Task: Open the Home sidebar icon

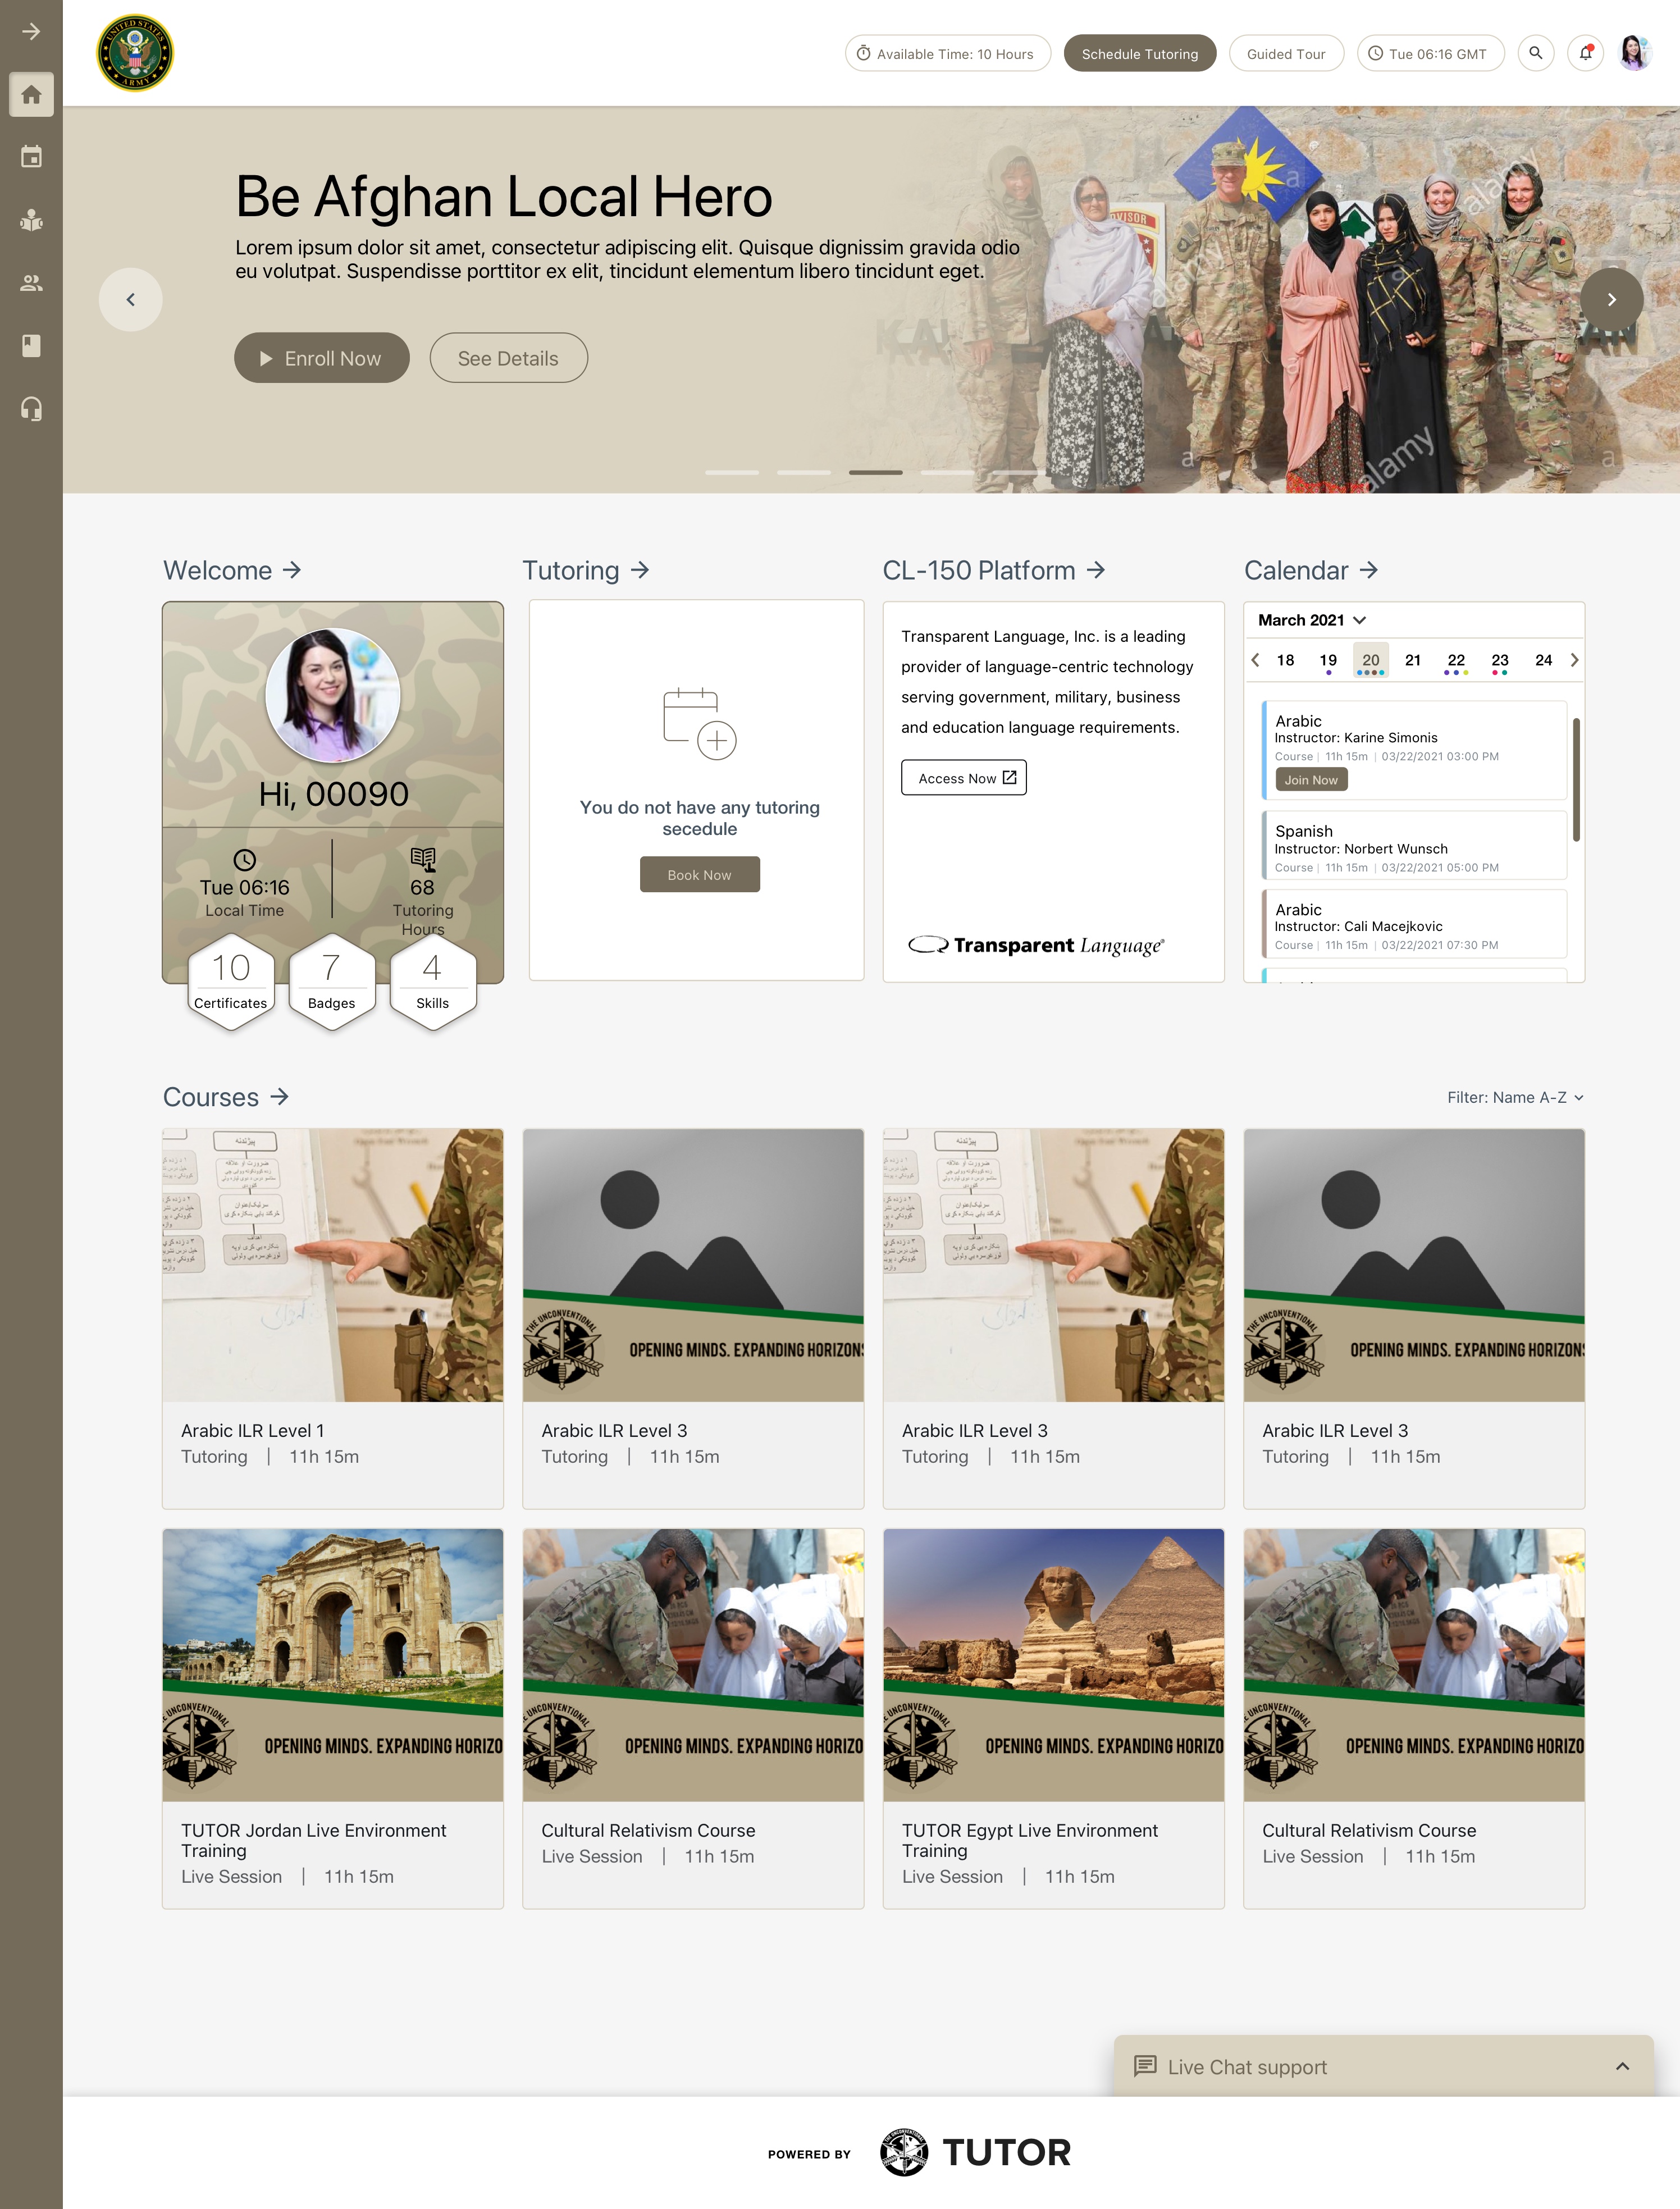Action: 31,95
